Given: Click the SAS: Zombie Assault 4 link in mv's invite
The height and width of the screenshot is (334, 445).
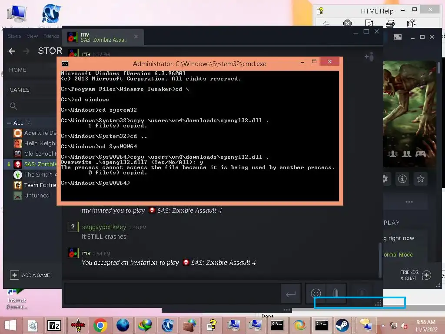Looking at the screenshot, I should 189,210.
